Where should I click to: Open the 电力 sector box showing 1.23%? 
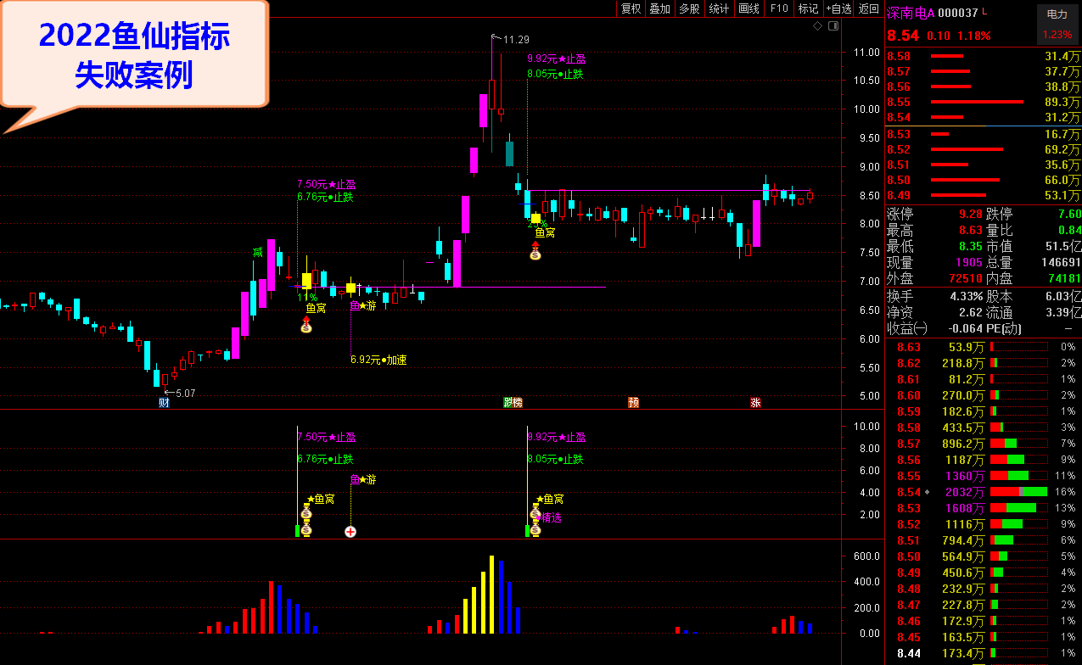(1057, 24)
